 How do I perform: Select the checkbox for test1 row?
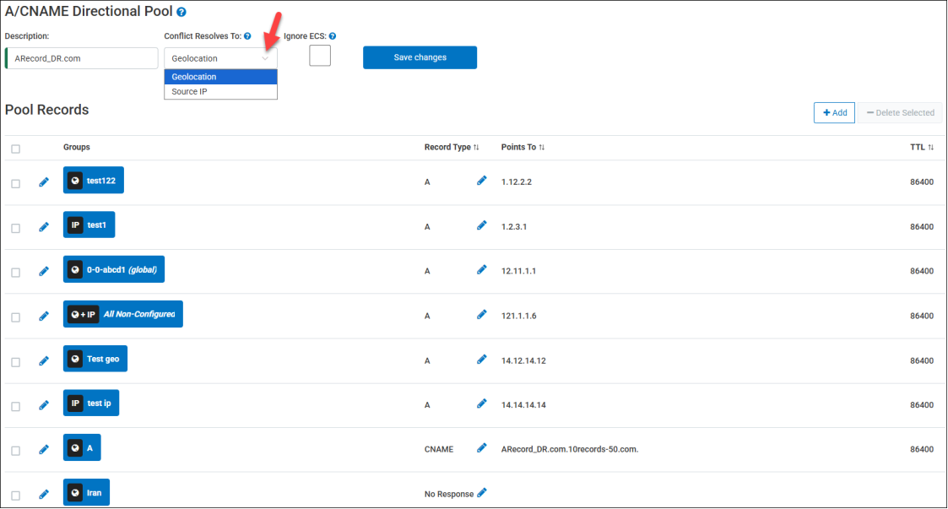[x=16, y=228]
